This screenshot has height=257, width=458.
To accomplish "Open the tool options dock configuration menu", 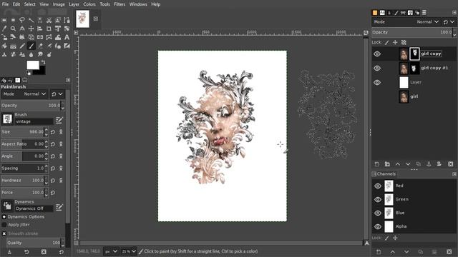I will [68, 80].
